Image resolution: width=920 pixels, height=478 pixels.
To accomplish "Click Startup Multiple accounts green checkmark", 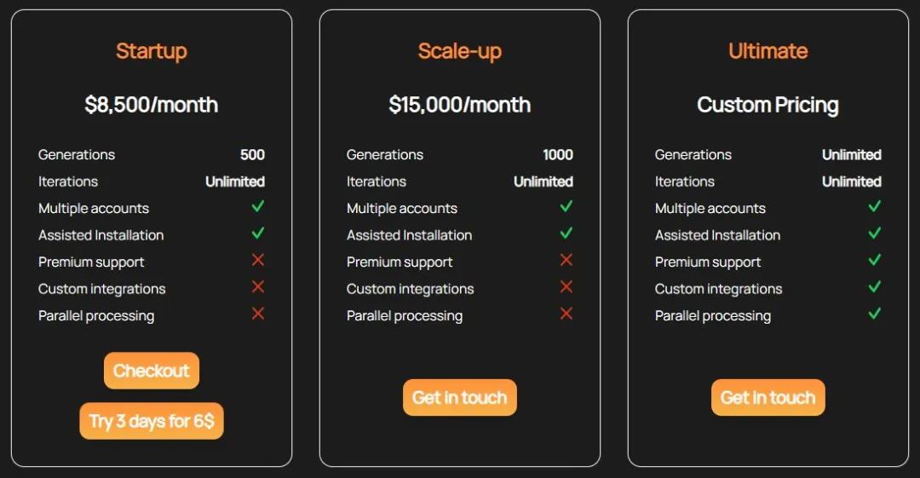I will [x=258, y=206].
